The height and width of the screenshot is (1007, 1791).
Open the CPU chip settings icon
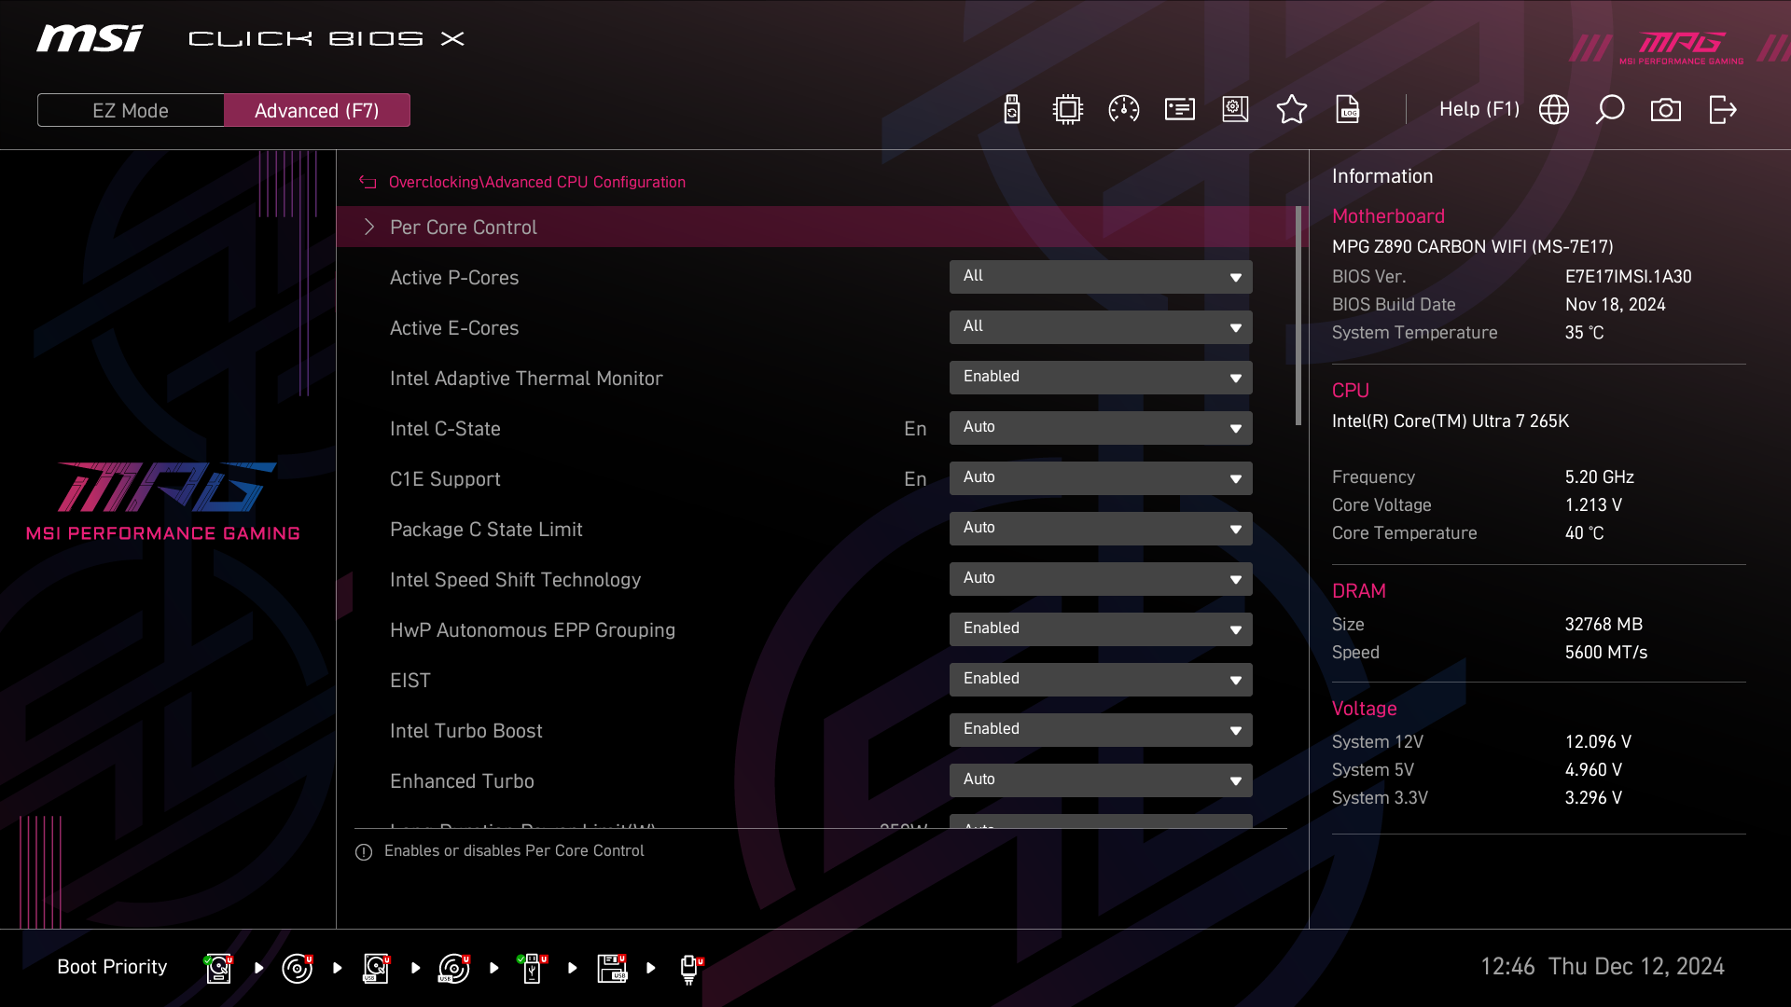[x=1067, y=110]
